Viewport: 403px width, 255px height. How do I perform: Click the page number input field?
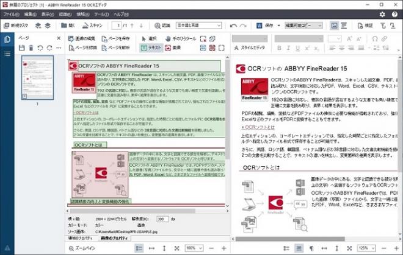pyautogui.click(x=117, y=26)
